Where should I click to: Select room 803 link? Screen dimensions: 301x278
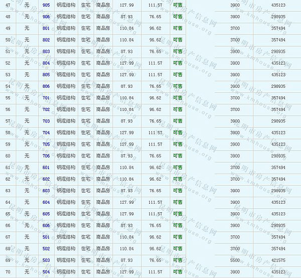(46, 51)
